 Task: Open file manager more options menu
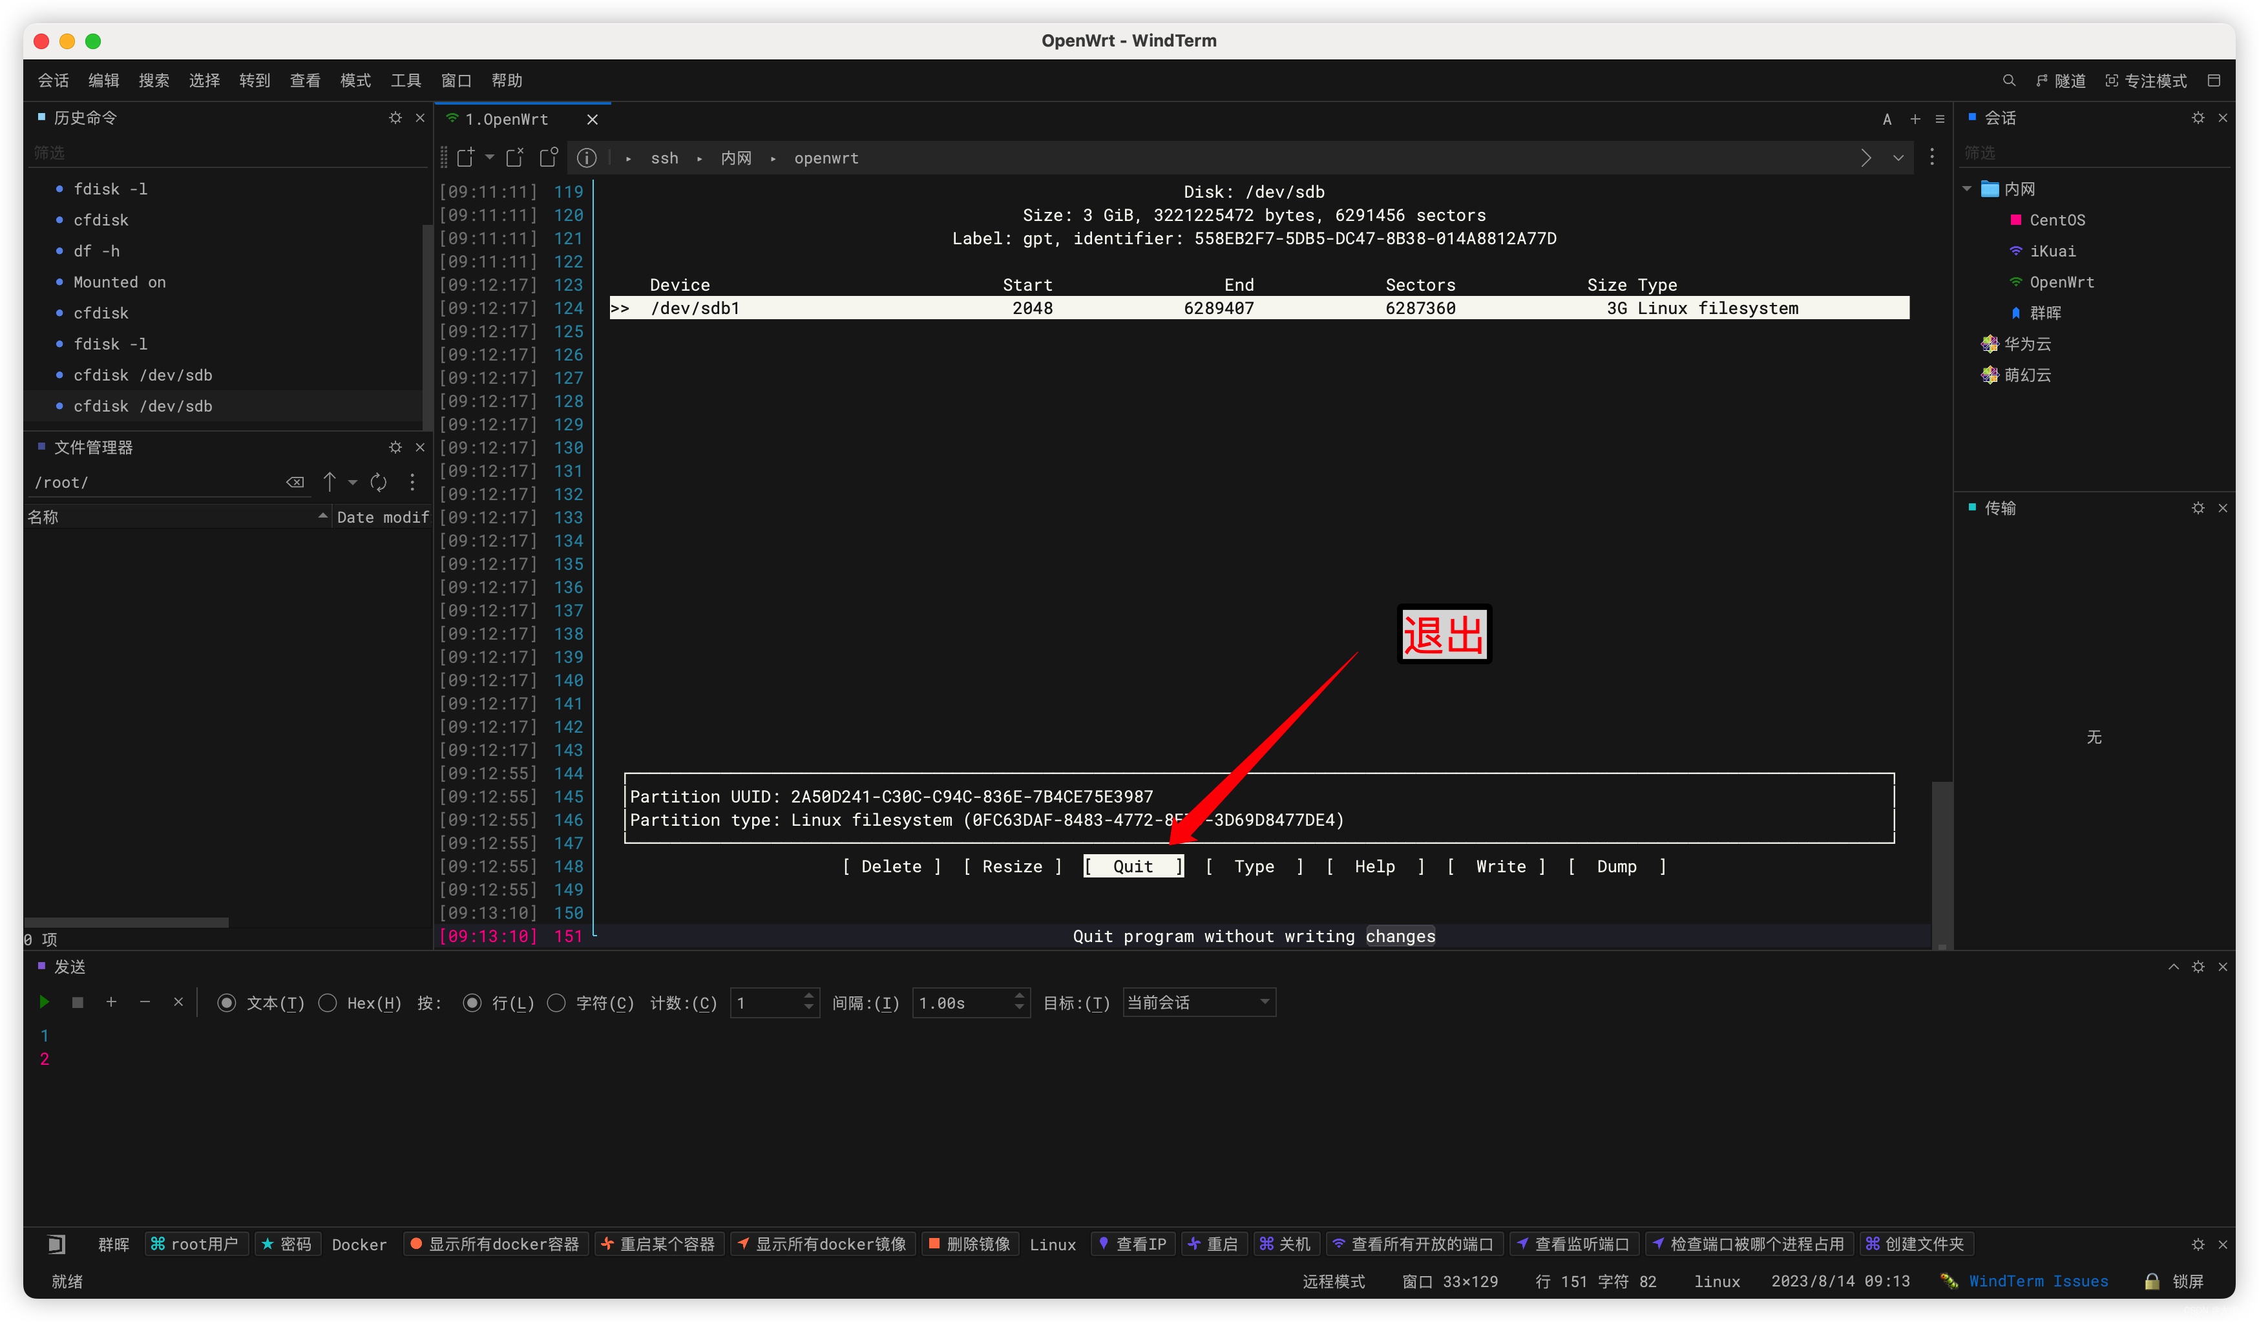(x=412, y=482)
